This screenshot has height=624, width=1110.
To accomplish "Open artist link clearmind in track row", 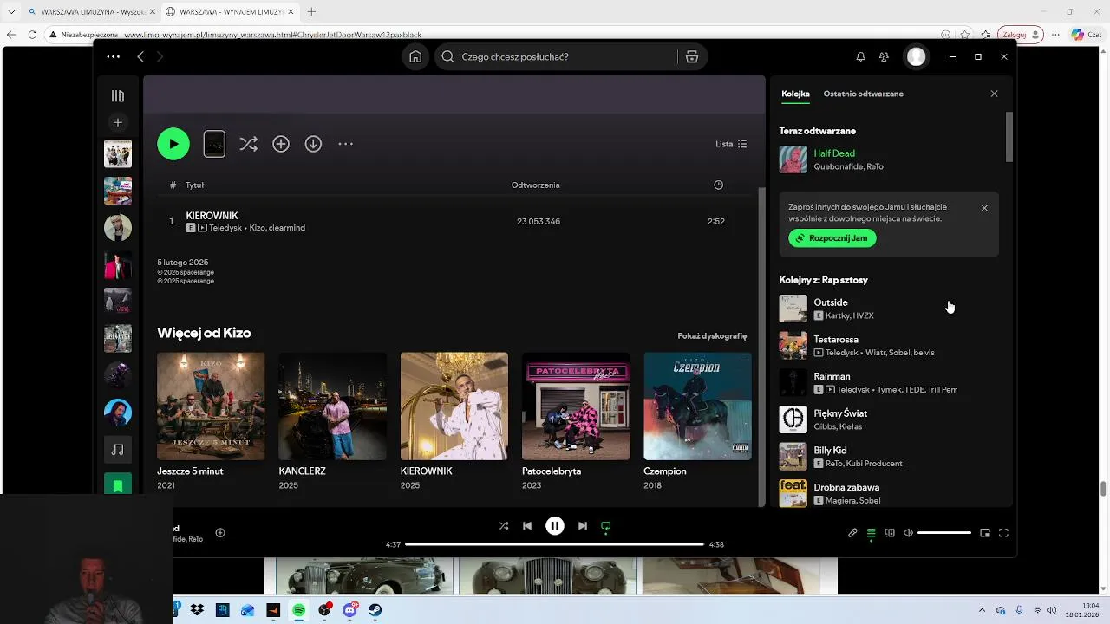I will click(287, 228).
